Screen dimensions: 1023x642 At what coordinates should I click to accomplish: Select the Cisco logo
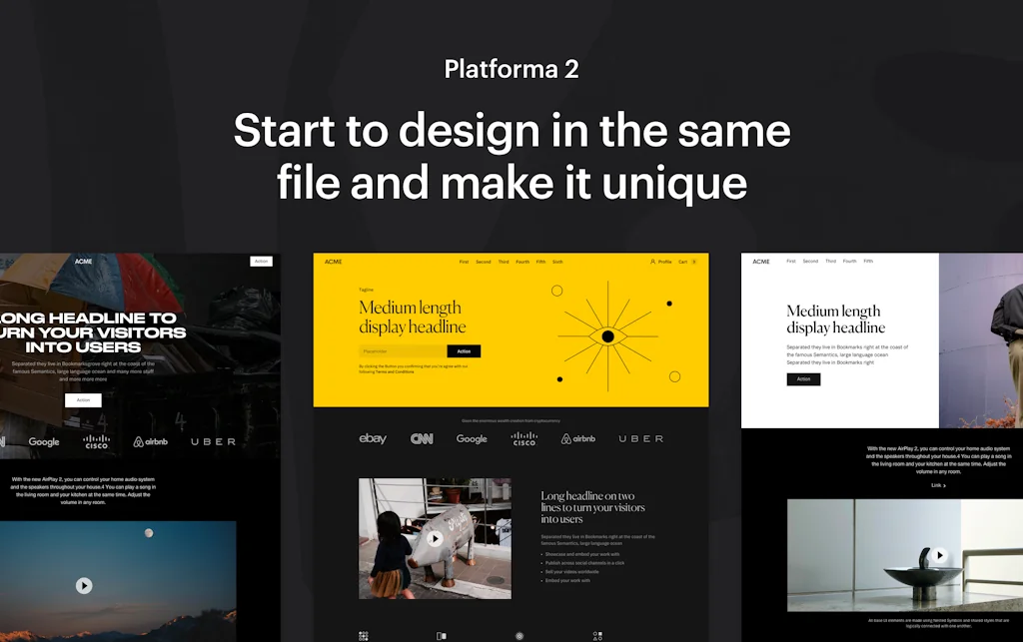(523, 438)
